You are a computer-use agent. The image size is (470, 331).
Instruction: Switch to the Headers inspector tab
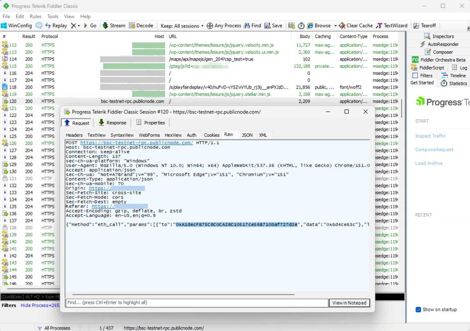click(74, 135)
